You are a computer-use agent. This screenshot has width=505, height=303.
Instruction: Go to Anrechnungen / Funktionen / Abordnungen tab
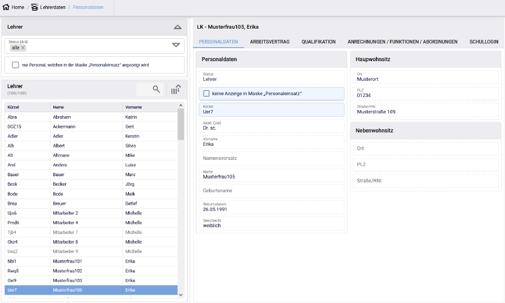[x=402, y=42]
